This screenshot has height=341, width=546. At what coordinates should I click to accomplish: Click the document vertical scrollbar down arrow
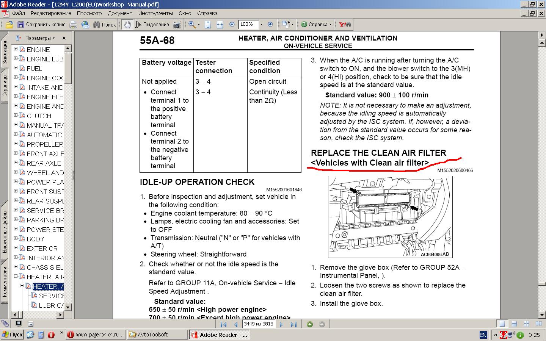point(542,315)
